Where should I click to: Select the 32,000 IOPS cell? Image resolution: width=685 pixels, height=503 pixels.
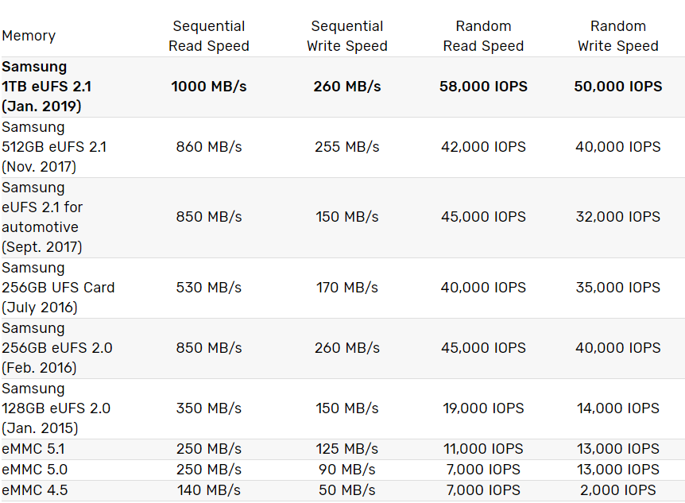click(617, 217)
